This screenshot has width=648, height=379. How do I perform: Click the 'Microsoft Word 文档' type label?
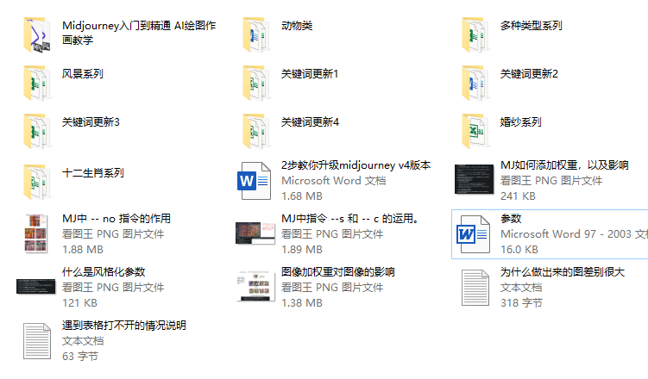pos(334,181)
